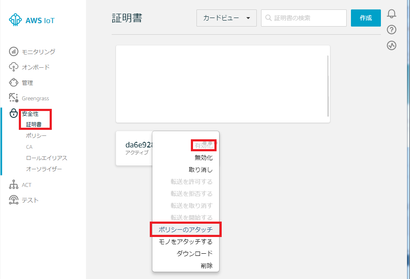Image resolution: width=410 pixels, height=279 pixels.
Task: Select the 管理 management icon
Action: (x=14, y=83)
